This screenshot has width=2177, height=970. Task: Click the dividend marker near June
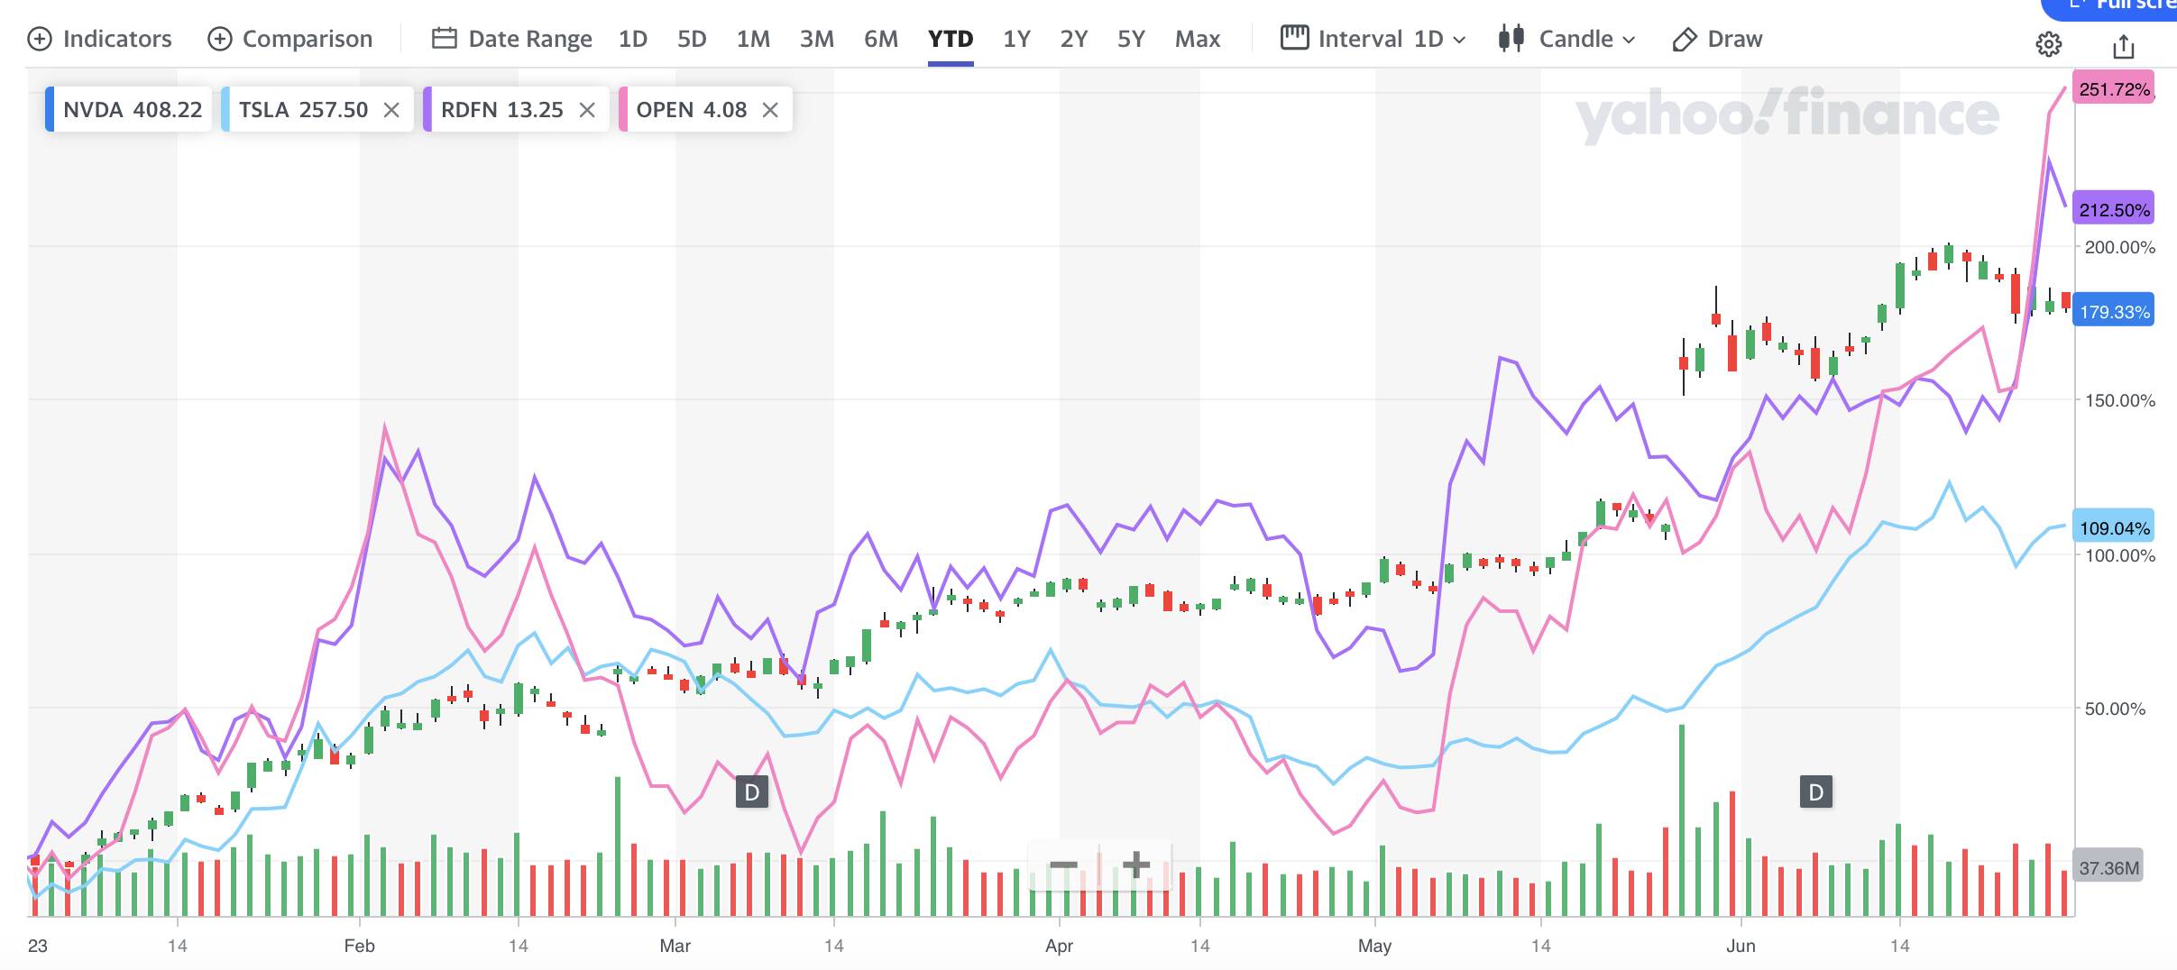pos(1816,792)
